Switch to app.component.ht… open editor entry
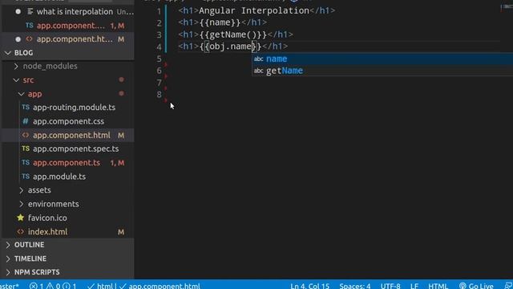The height and width of the screenshot is (289, 513). (x=75, y=39)
